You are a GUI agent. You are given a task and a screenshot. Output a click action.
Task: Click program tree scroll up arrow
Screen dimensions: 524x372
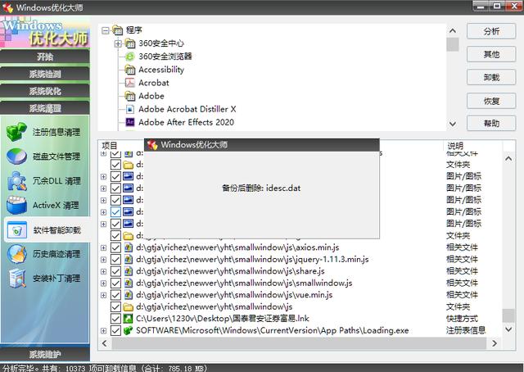coord(453,31)
